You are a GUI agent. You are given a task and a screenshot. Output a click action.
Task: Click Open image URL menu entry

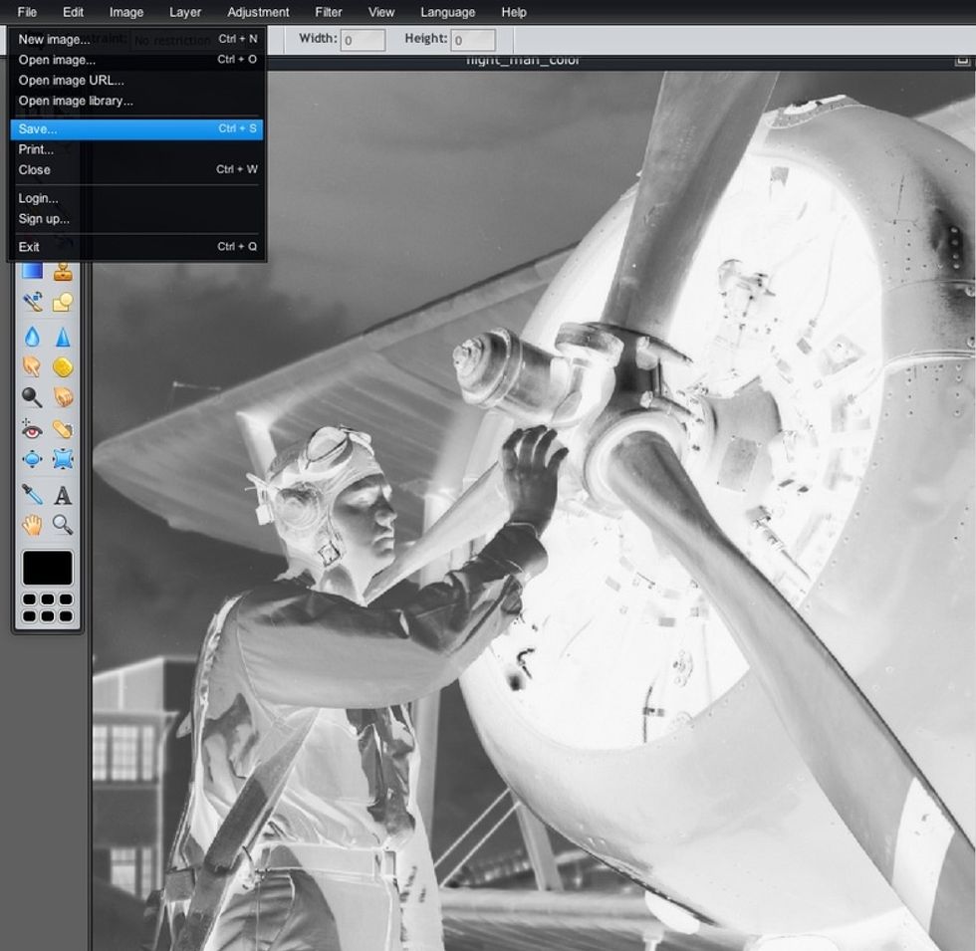(x=71, y=81)
